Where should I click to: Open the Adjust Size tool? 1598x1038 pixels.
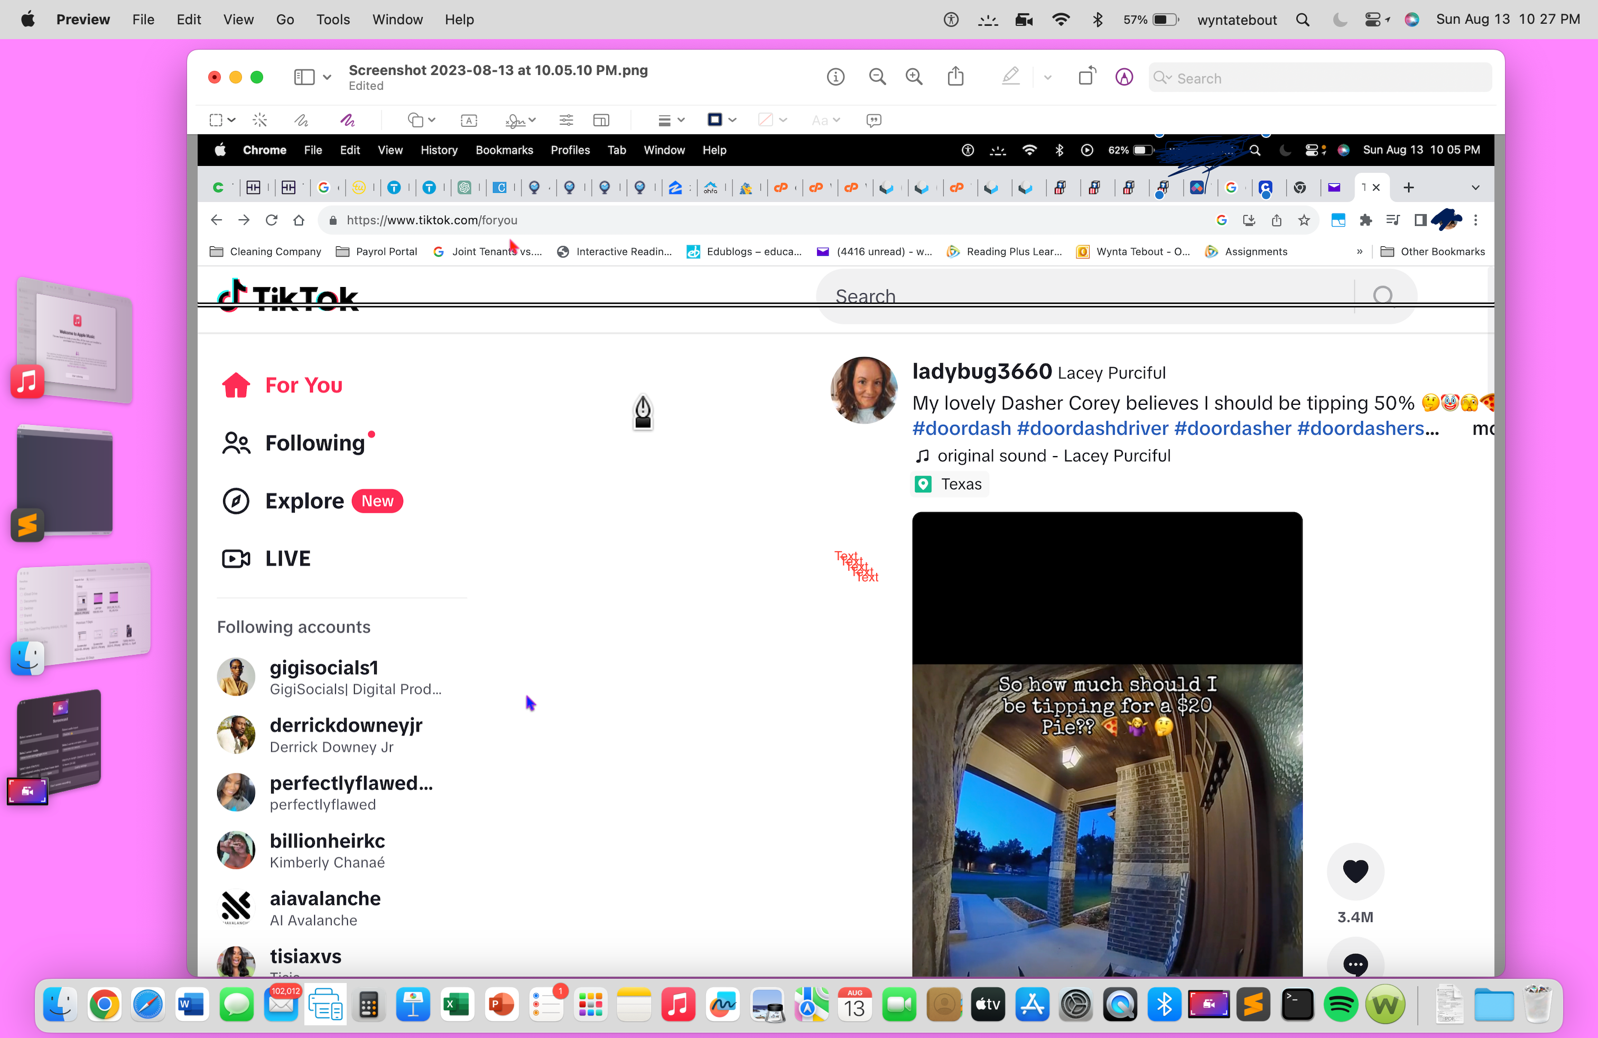point(601,120)
